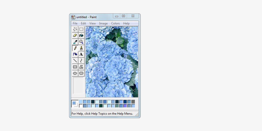Click the empty tool options box

click(x=78, y=86)
